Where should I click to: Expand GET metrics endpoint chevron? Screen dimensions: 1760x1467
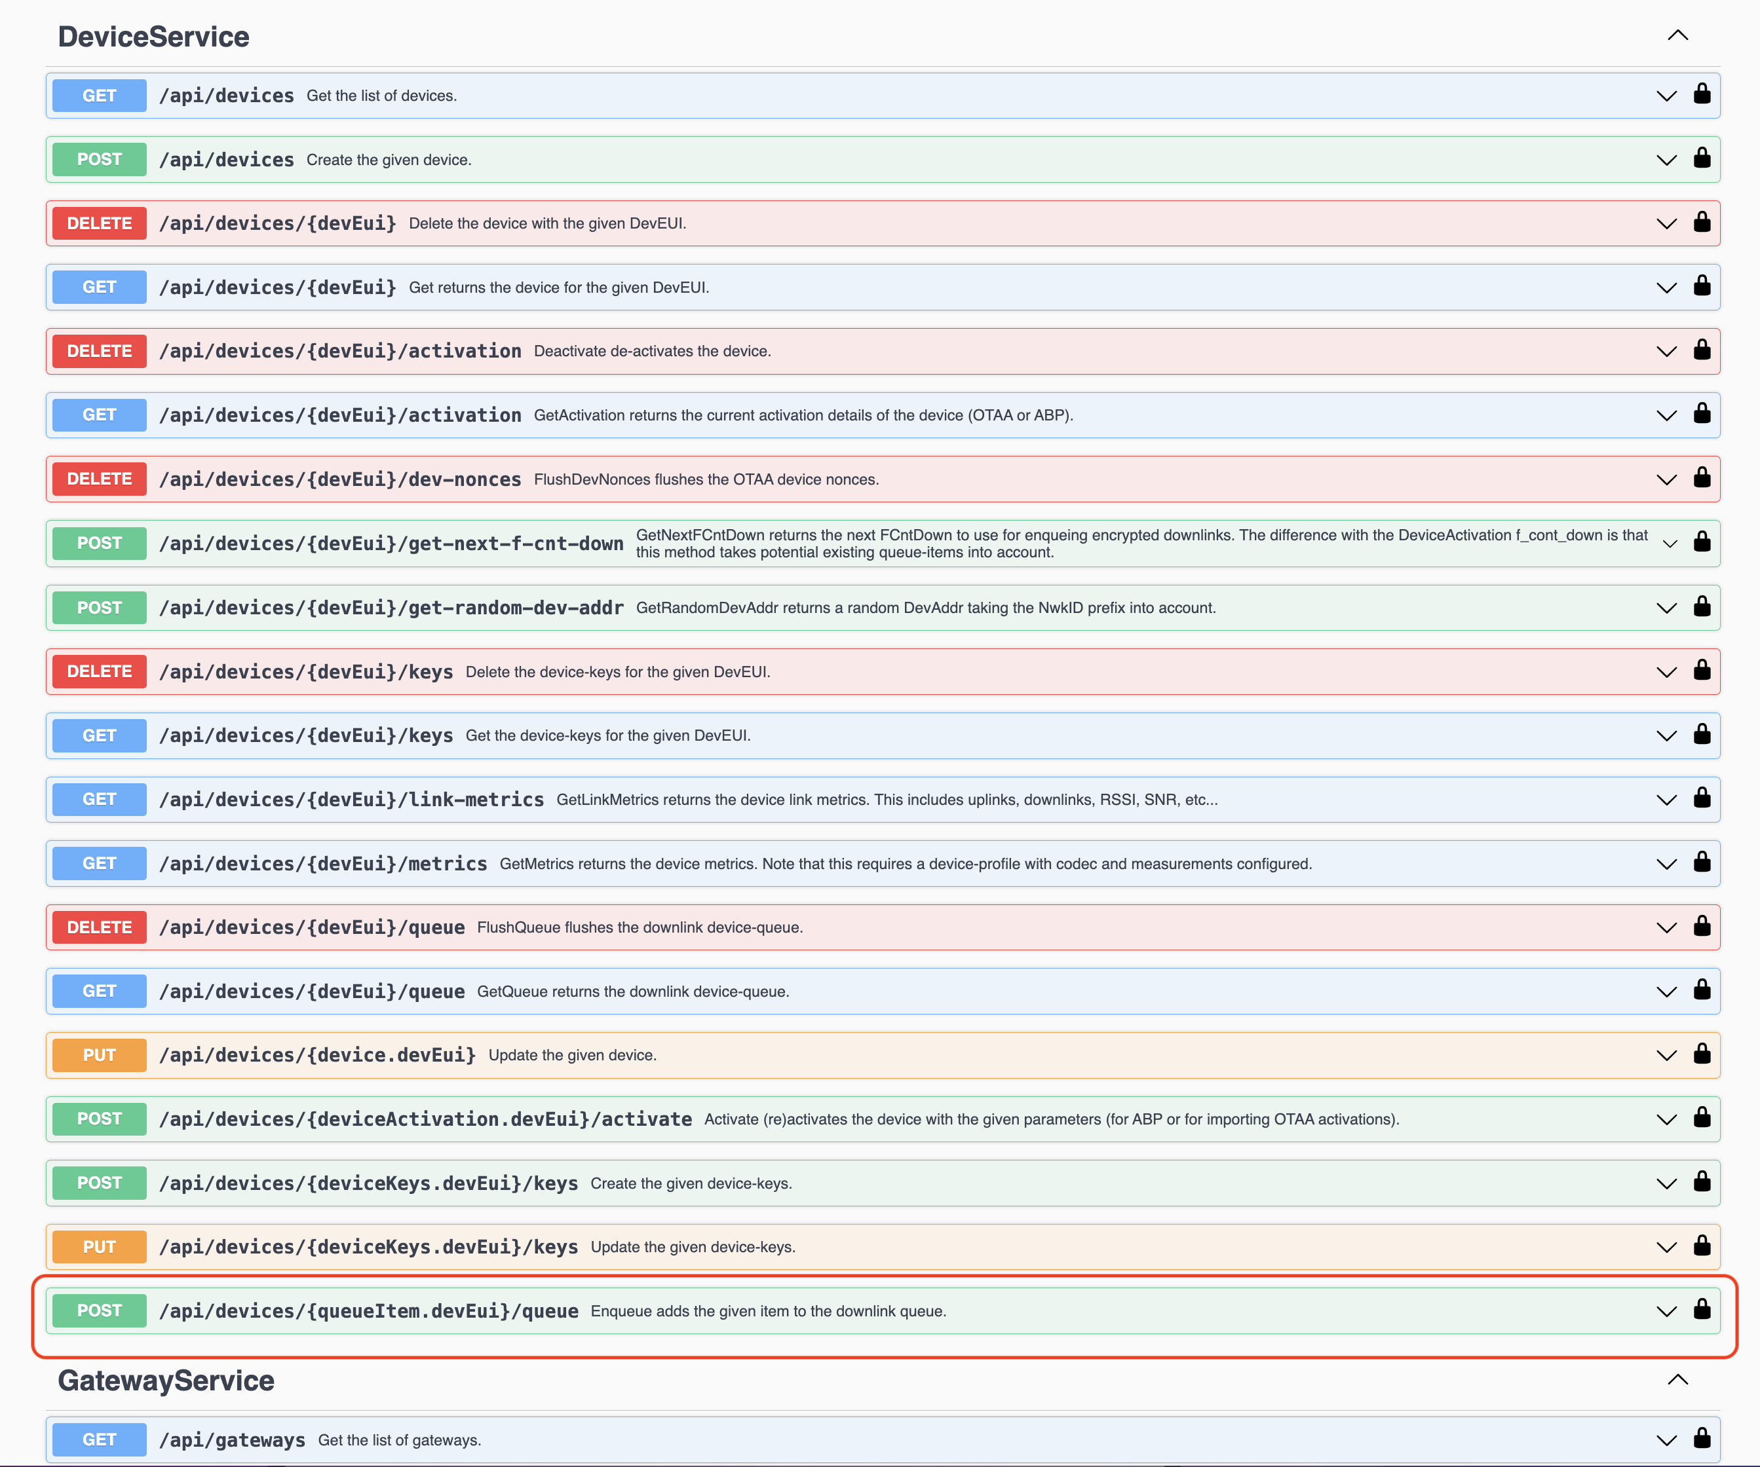pos(1666,864)
